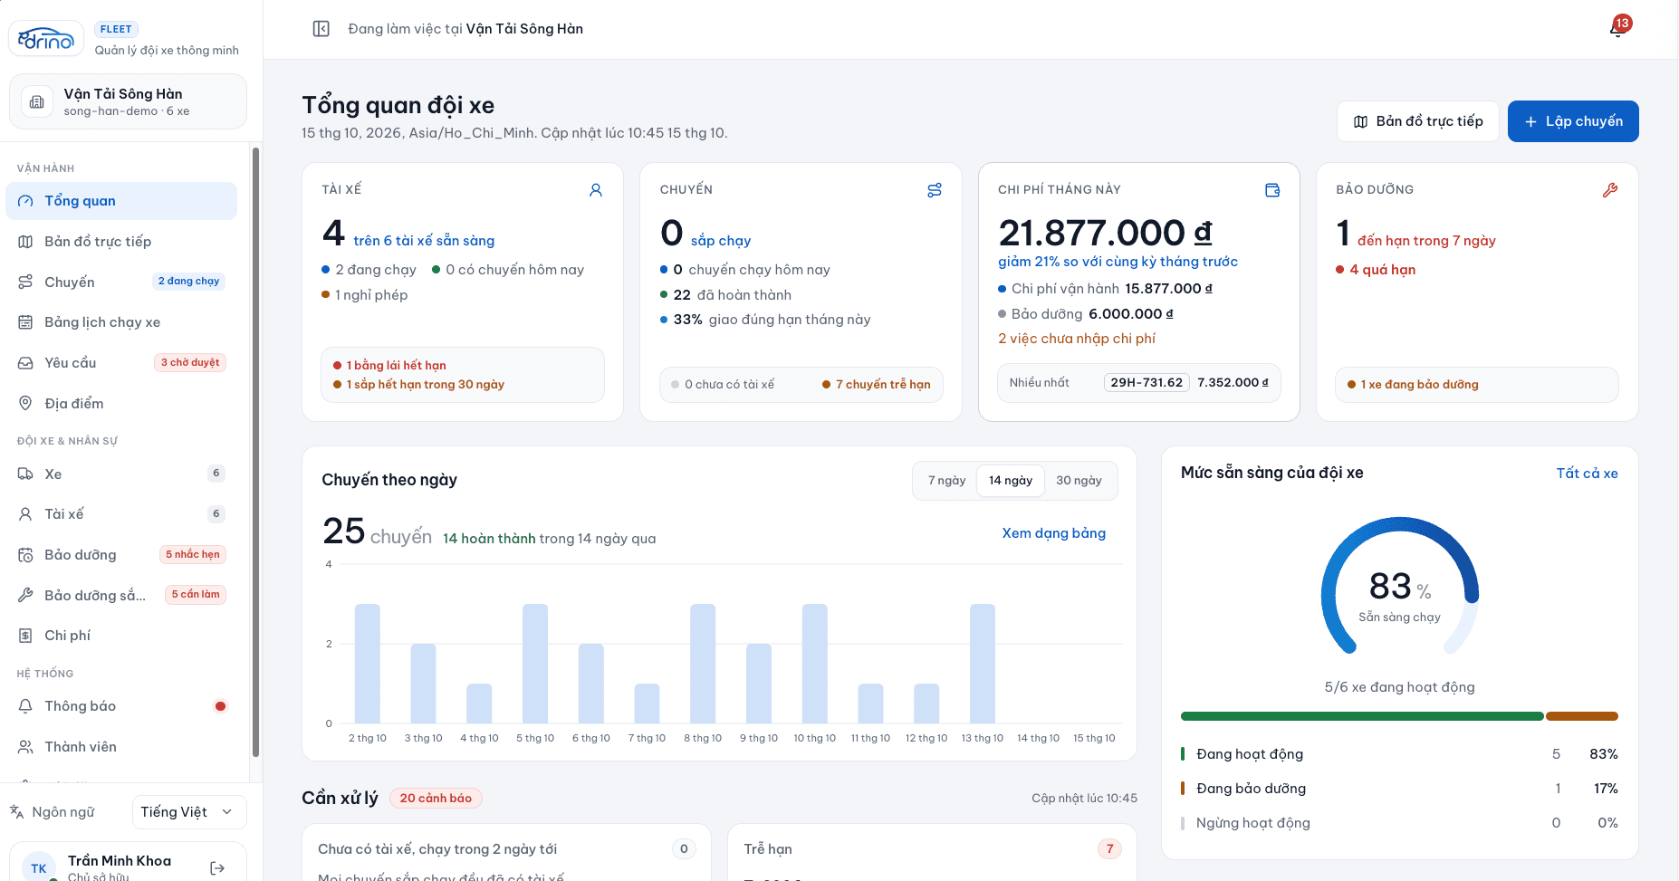Click the Tất cả xe link

click(1587, 474)
